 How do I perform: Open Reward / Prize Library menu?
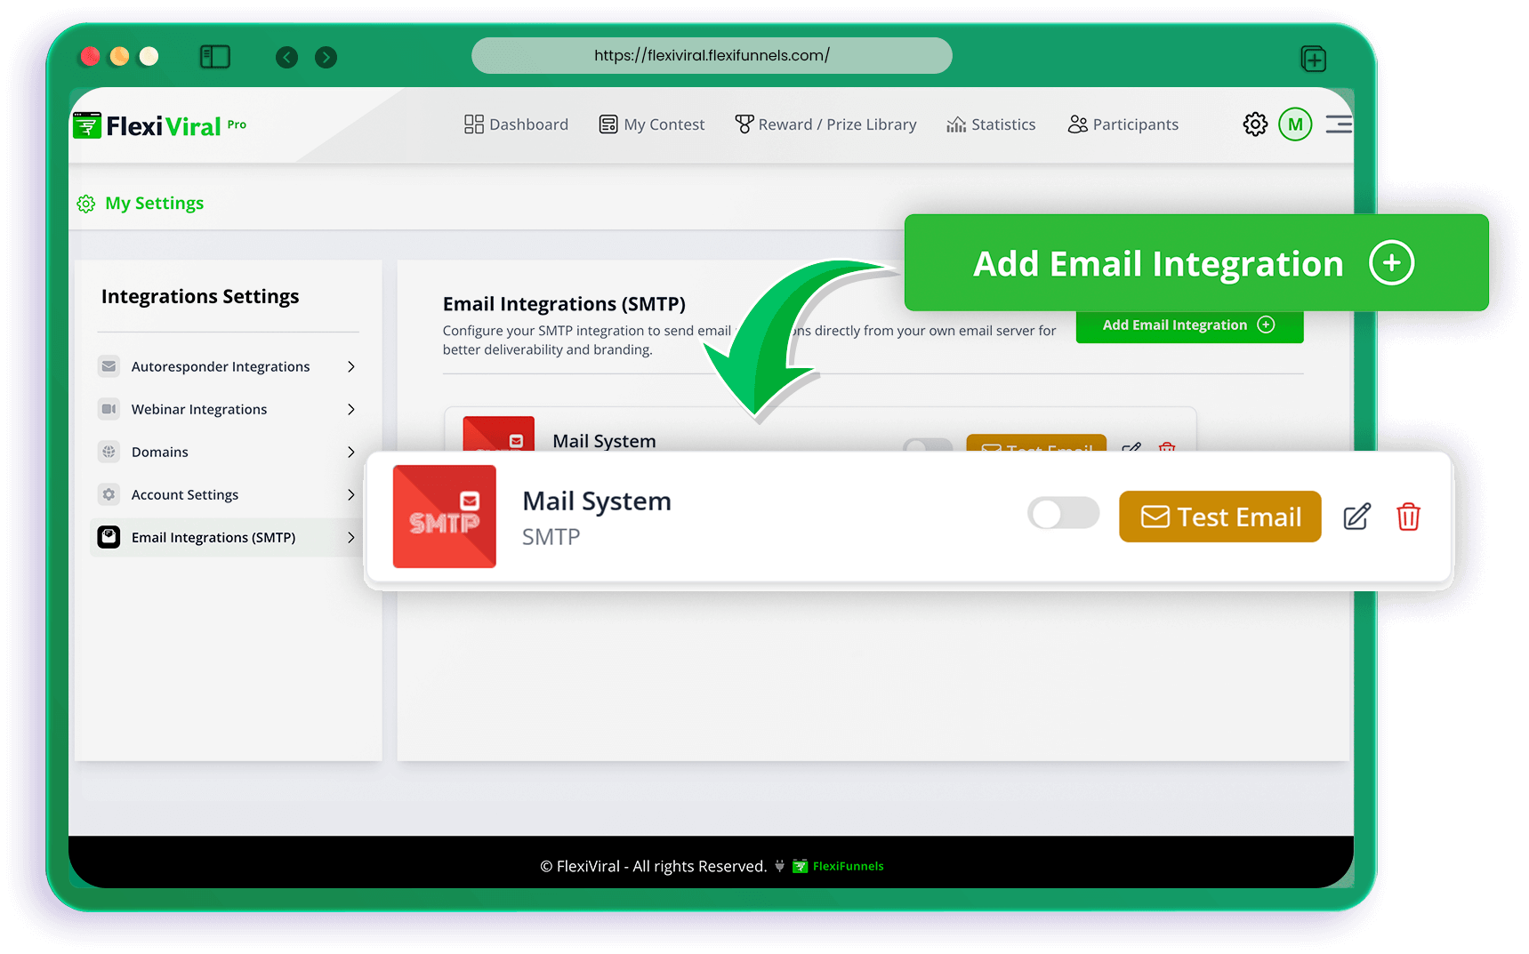coord(825,124)
